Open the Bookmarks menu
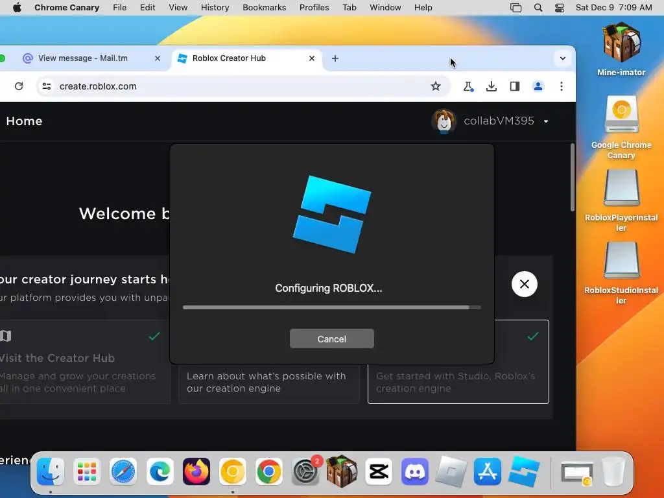This screenshot has height=498, width=664. (x=265, y=8)
